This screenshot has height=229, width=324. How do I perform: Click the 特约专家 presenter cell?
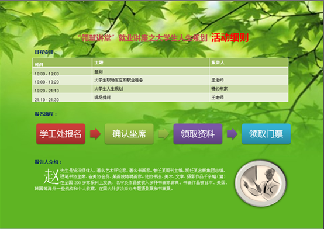[249, 89]
